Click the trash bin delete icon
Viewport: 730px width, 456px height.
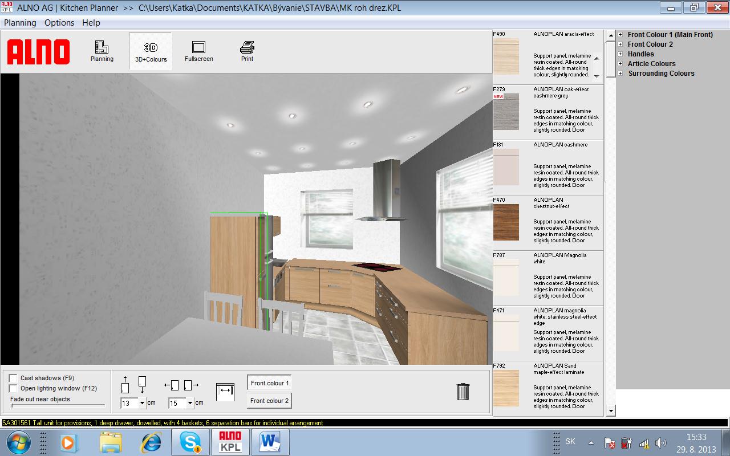coord(463,391)
